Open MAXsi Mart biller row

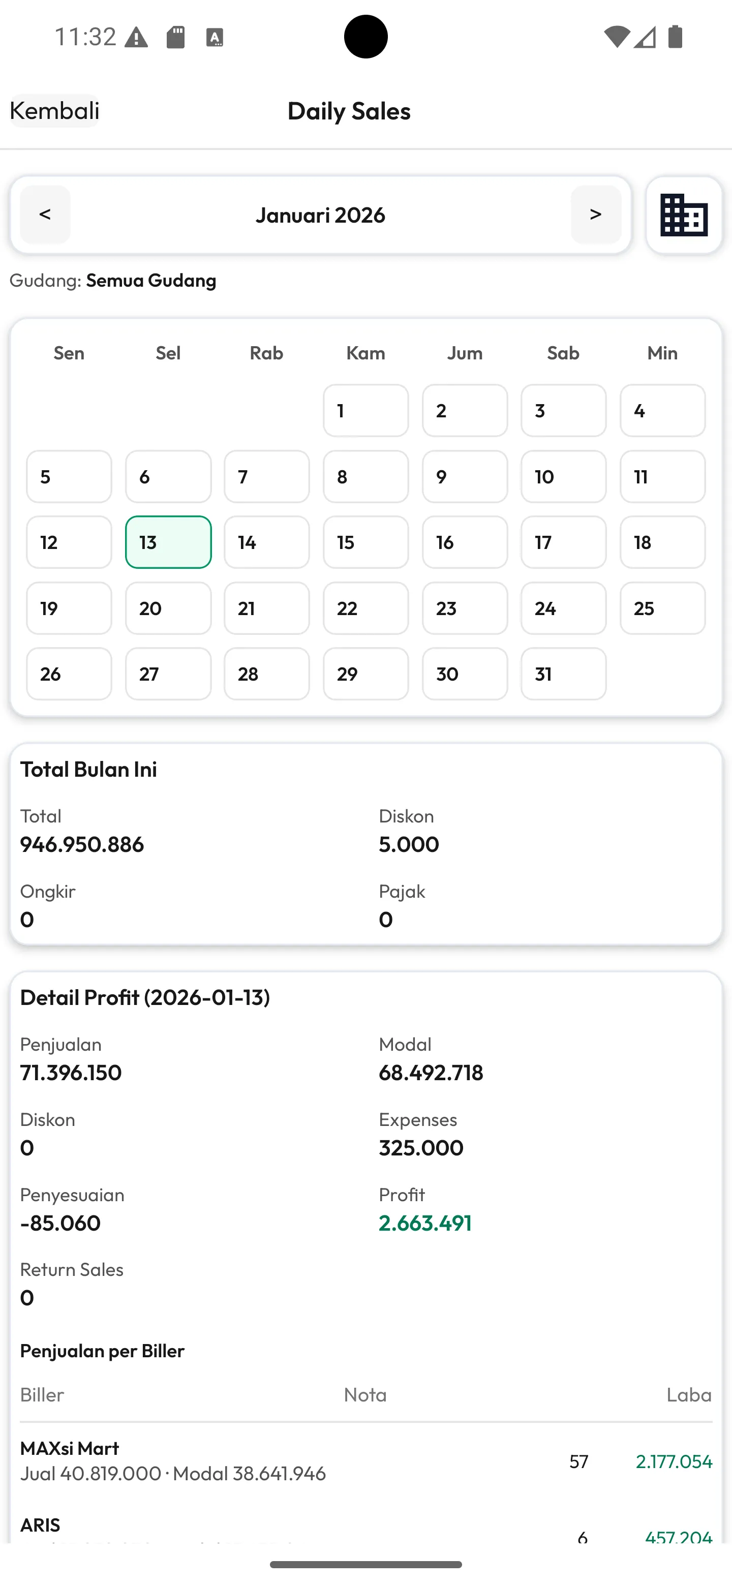365,1460
